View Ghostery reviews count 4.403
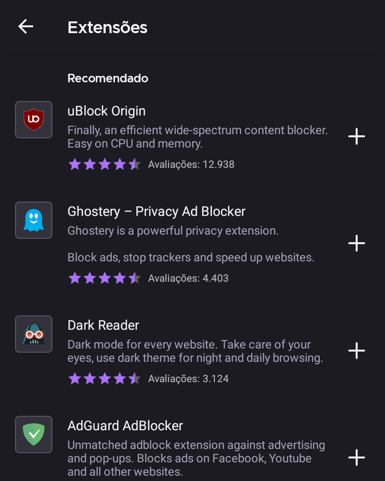The width and height of the screenshot is (385, 481). coord(188,278)
